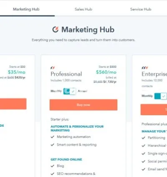Click the Partitioning checkmark icon

coord(144,138)
